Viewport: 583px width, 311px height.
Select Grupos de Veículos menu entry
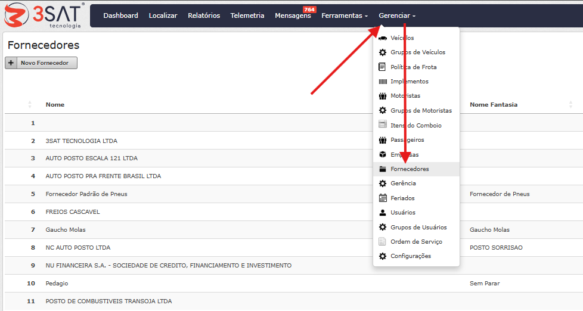417,52
